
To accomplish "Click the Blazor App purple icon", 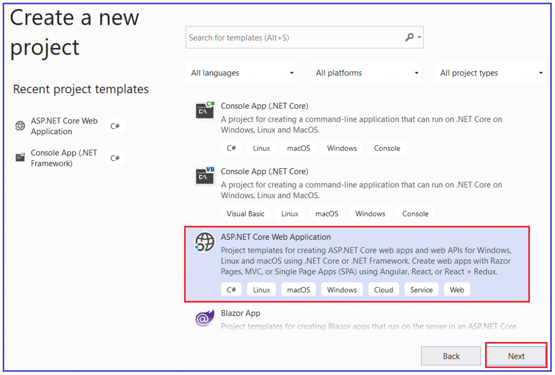I will tap(204, 318).
